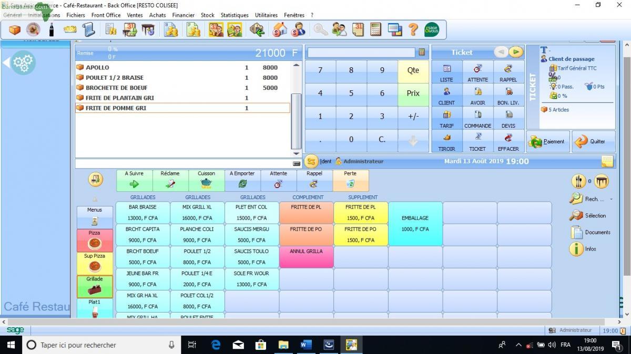Open the Financier menu
Screen dimensions: 631x354
183,15
